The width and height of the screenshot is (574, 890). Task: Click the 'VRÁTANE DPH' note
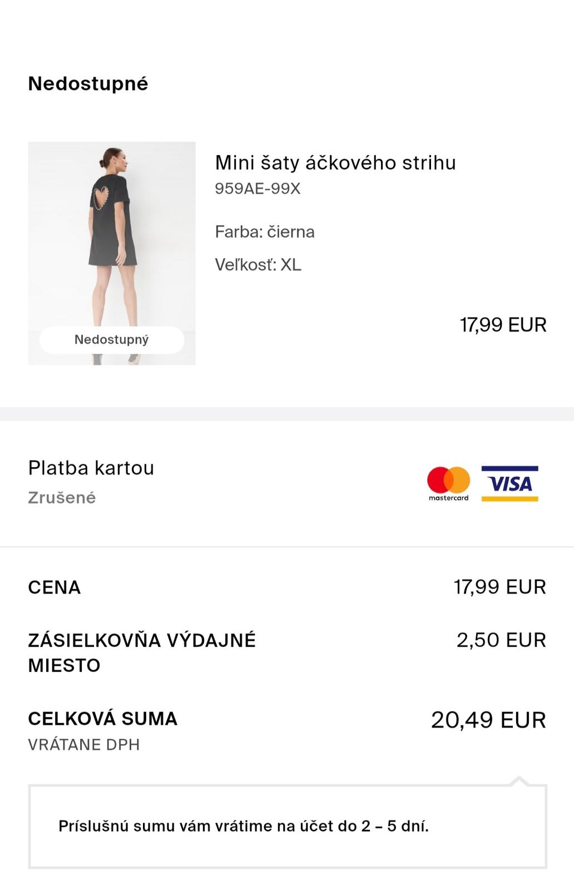pyautogui.click(x=83, y=744)
